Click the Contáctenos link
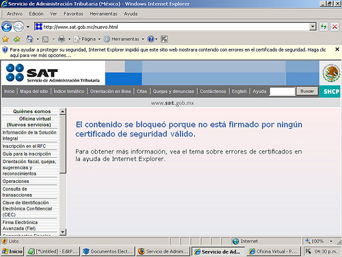The width and height of the screenshot is (342, 257). point(213,91)
